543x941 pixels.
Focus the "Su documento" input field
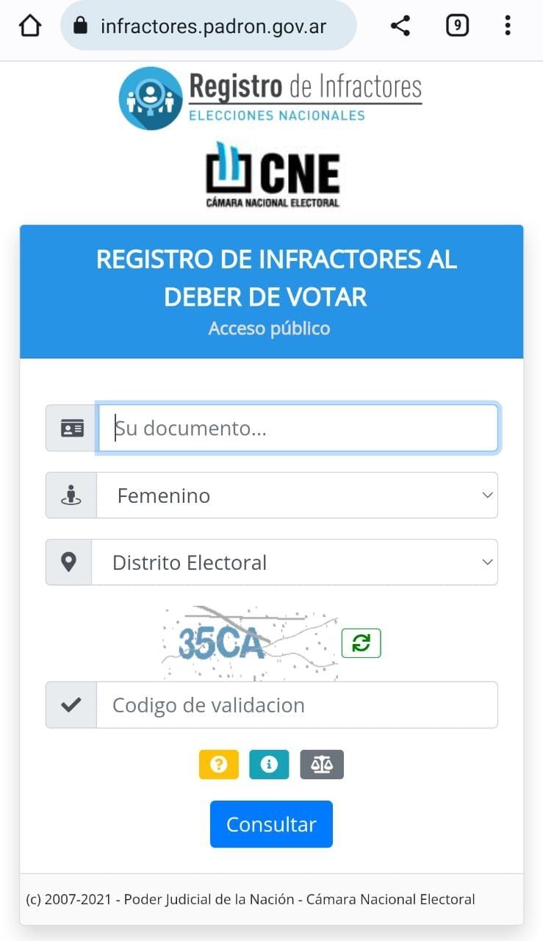click(x=298, y=428)
